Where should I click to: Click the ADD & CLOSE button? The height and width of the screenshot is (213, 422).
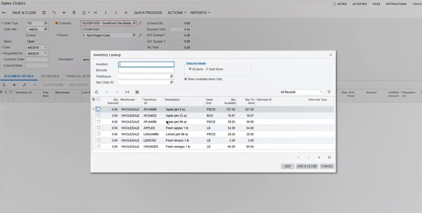(306, 166)
